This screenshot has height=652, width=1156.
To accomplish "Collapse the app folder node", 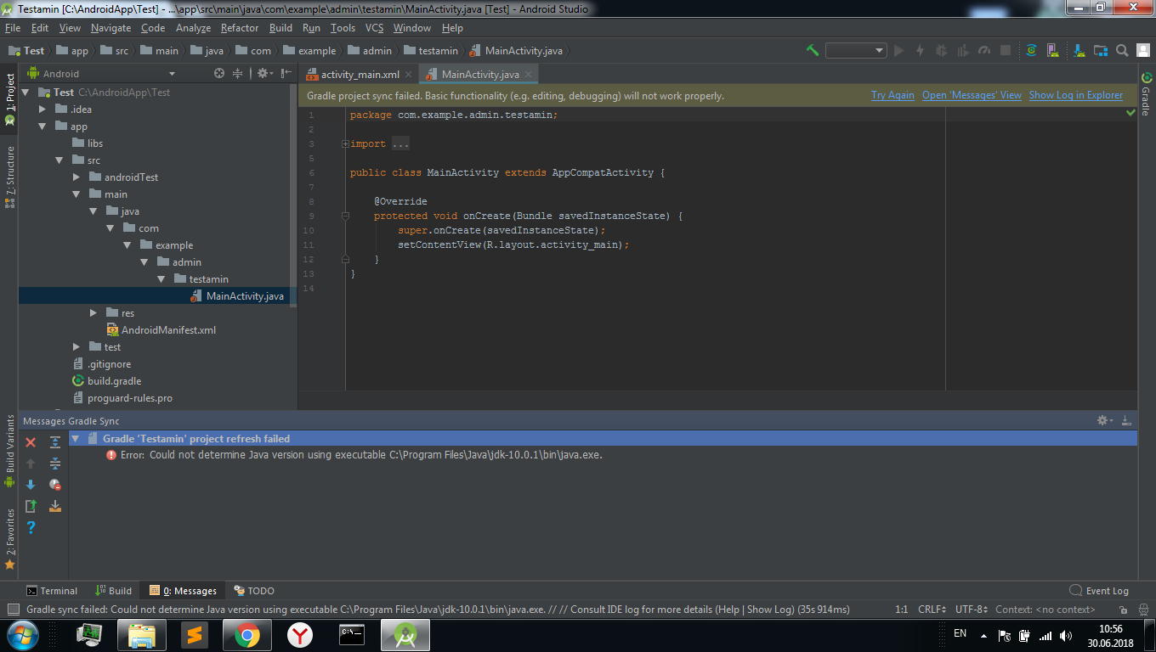I will (42, 126).
